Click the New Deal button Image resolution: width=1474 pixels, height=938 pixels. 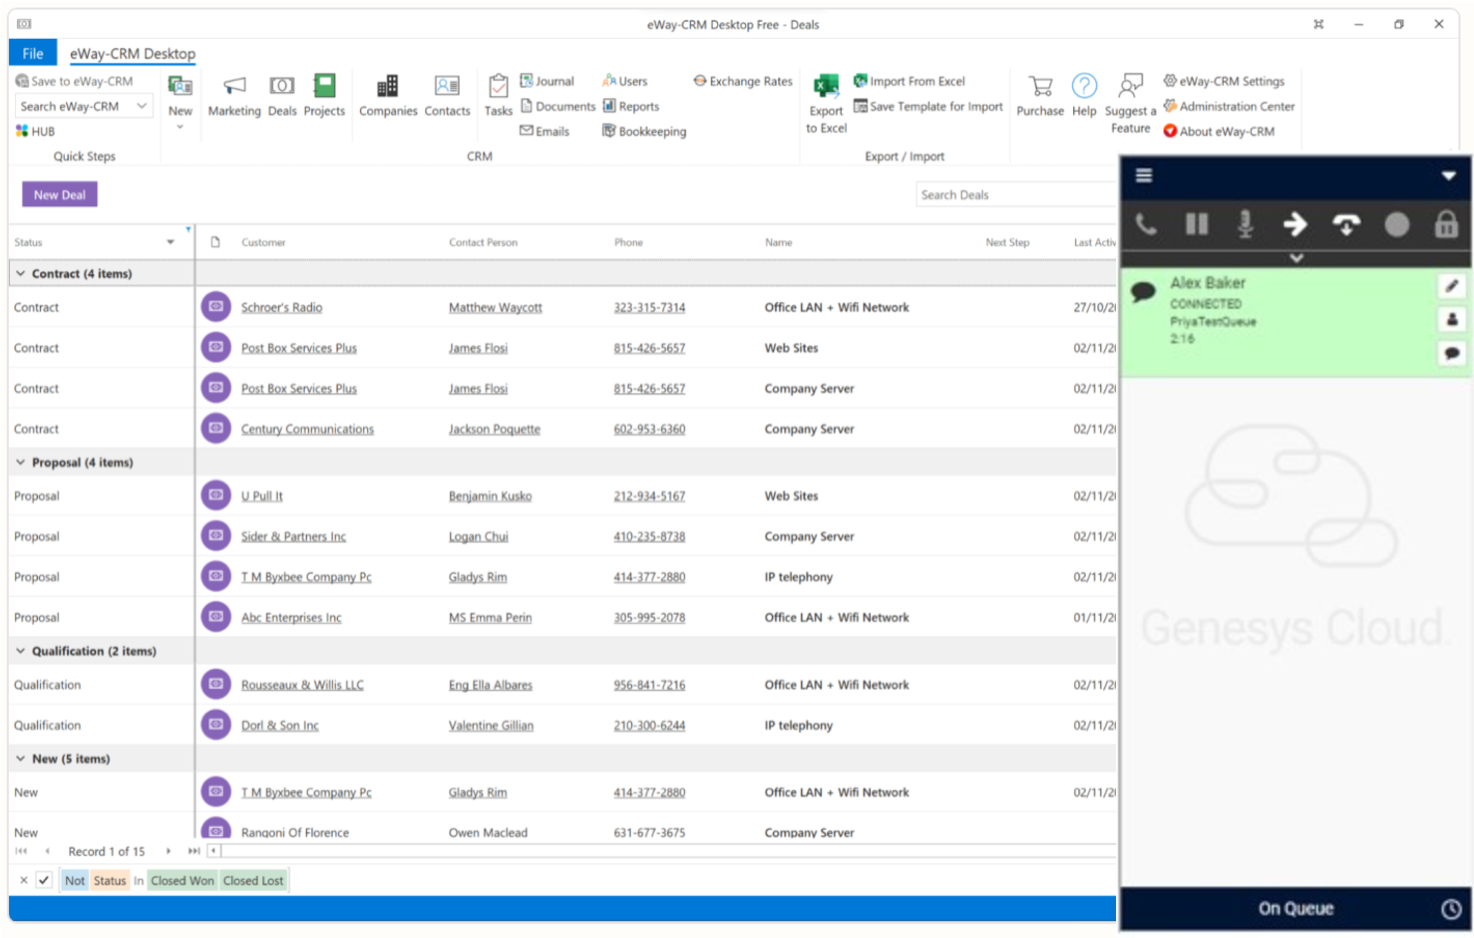tap(59, 195)
